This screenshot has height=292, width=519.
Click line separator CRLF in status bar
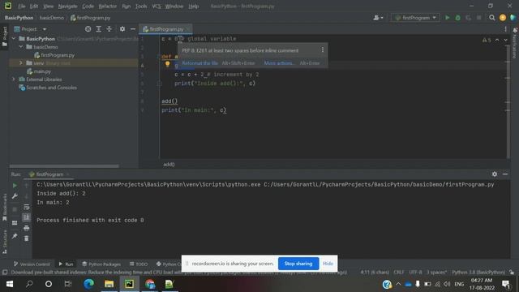[398, 273]
